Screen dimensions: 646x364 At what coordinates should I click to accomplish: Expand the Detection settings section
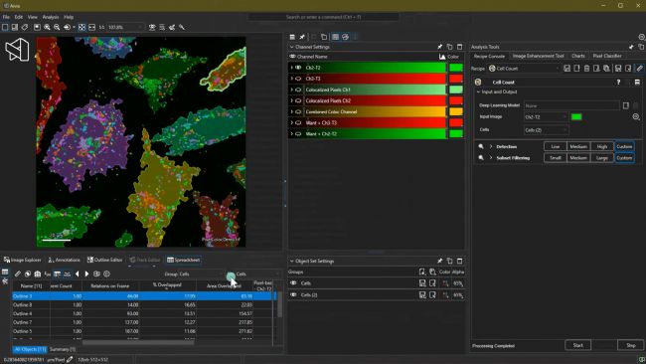pos(491,147)
